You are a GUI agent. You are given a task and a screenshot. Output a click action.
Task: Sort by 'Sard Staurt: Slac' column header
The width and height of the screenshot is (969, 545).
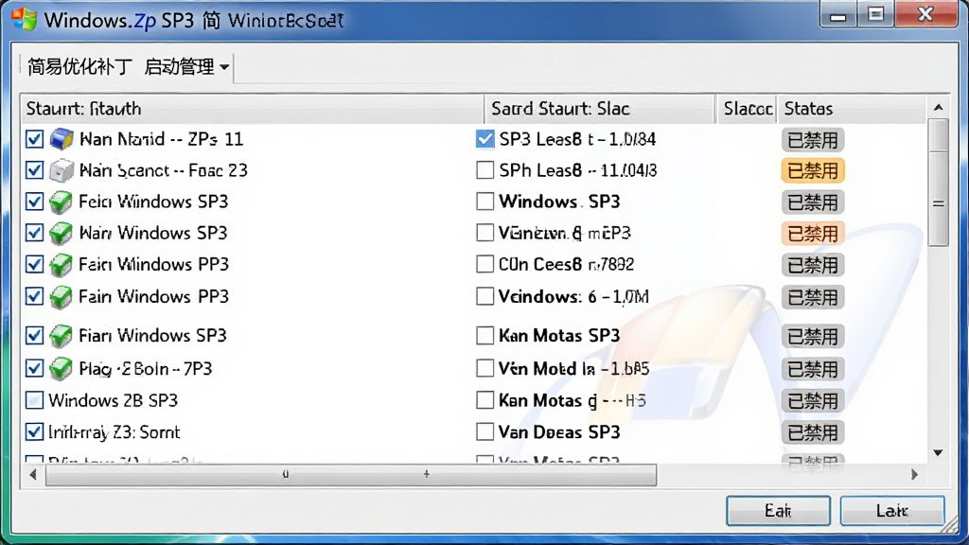click(x=600, y=109)
